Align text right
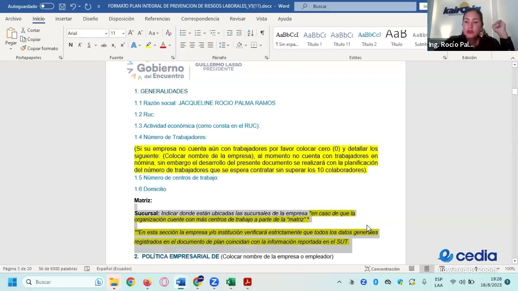 click(201, 45)
